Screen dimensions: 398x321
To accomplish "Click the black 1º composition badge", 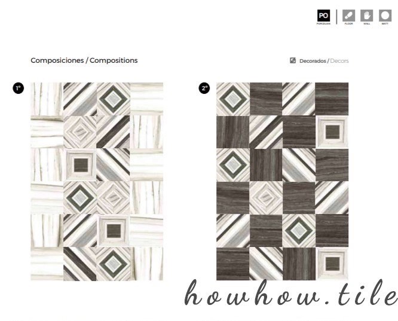I will coord(19,88).
